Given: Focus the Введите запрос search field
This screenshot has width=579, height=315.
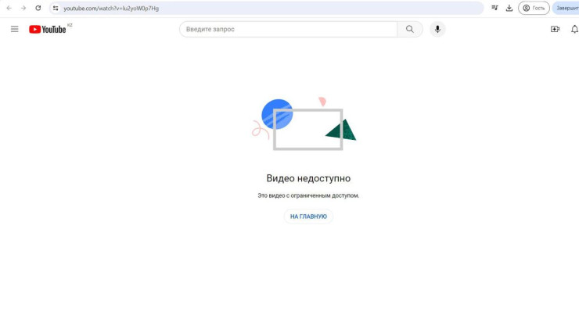Looking at the screenshot, I should pyautogui.click(x=289, y=29).
